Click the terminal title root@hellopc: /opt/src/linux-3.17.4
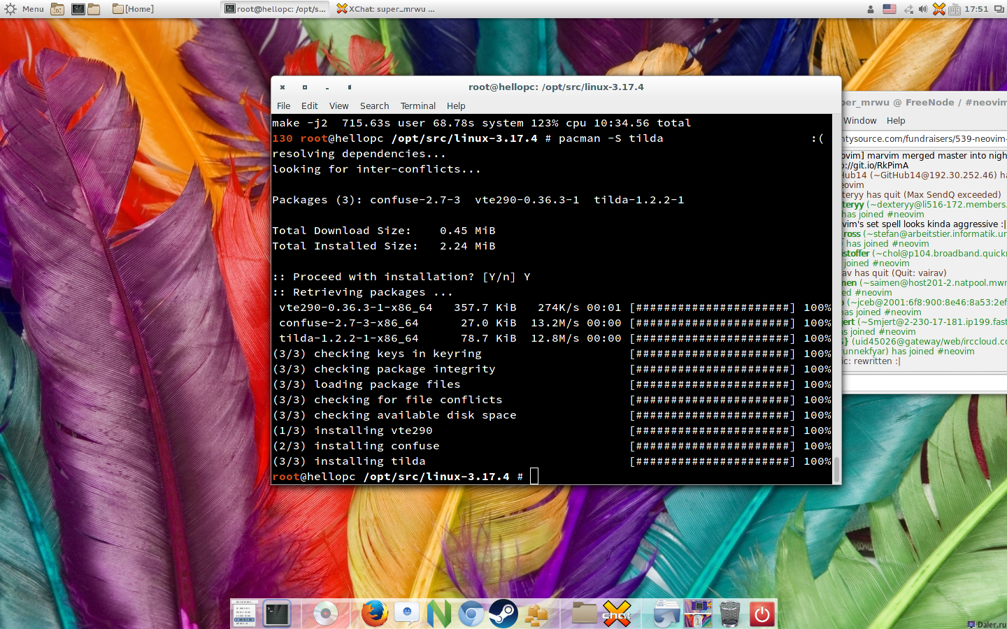The image size is (1007, 629). (x=556, y=87)
